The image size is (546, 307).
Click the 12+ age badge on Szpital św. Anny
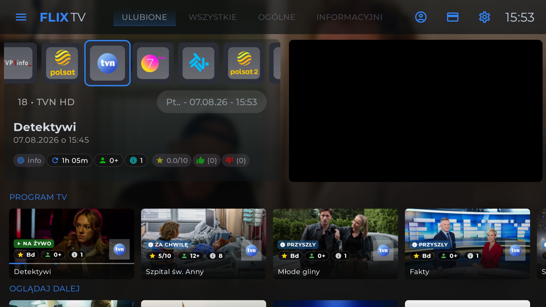(x=191, y=256)
